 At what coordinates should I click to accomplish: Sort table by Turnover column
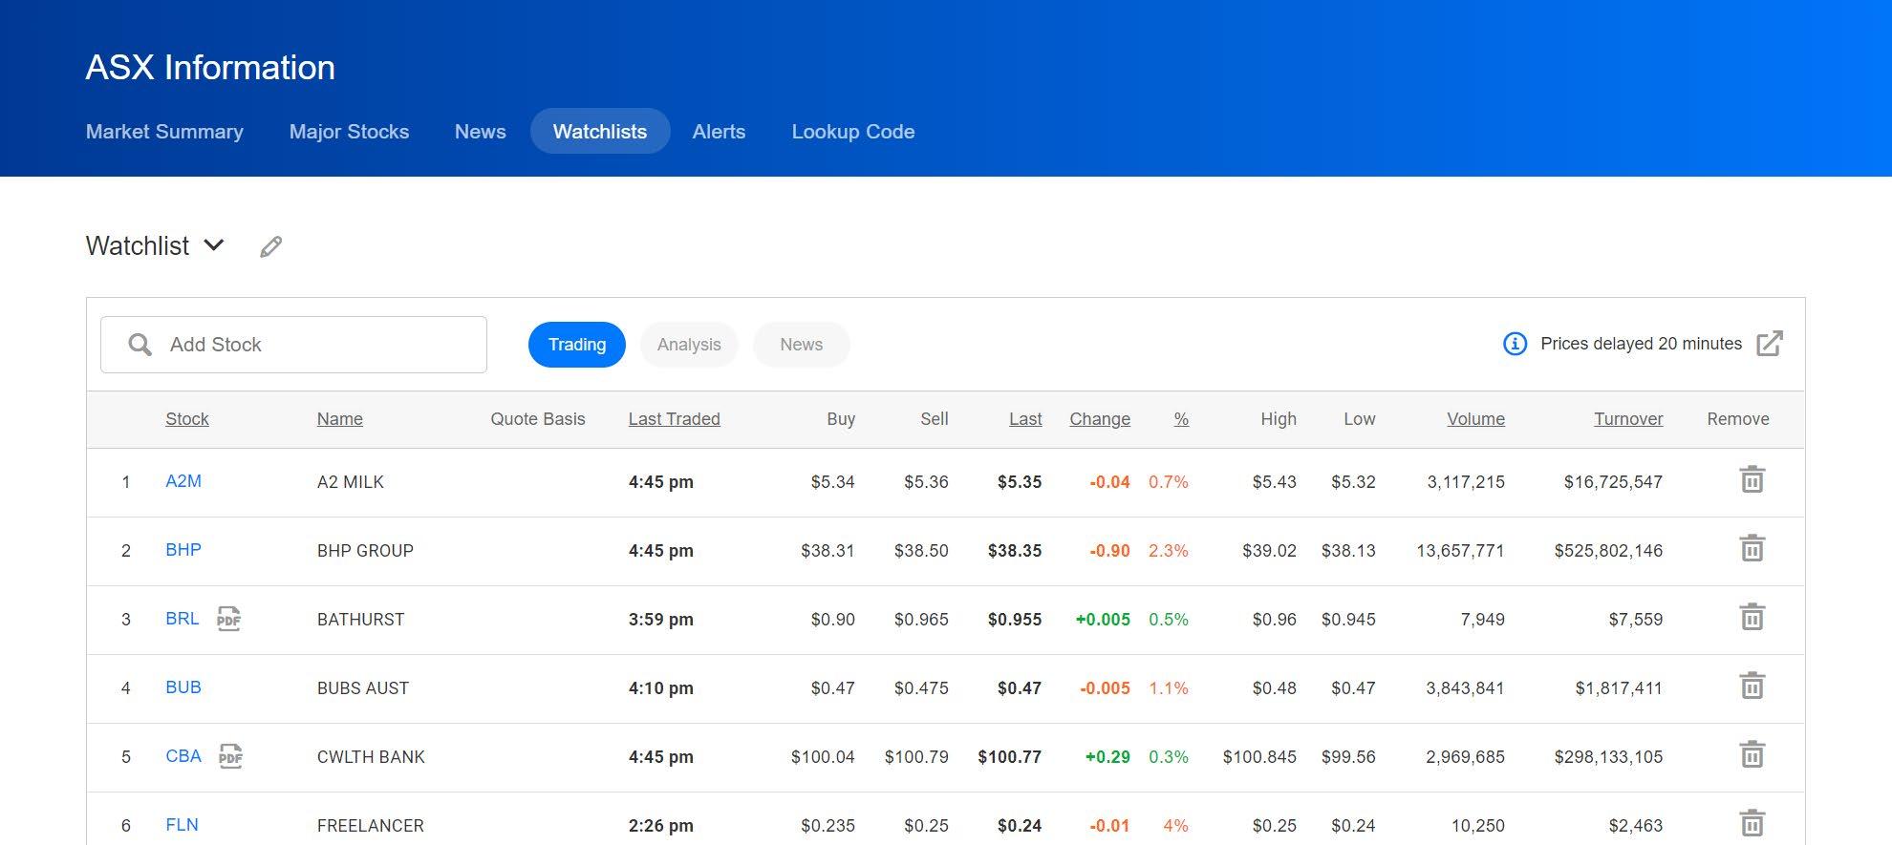[x=1628, y=419]
